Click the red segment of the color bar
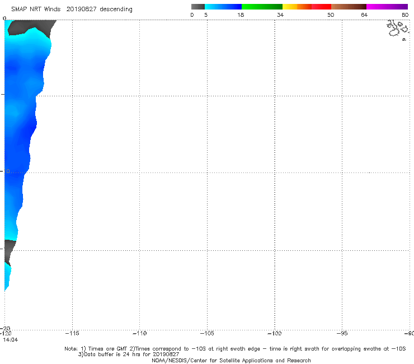 [x=321, y=7]
